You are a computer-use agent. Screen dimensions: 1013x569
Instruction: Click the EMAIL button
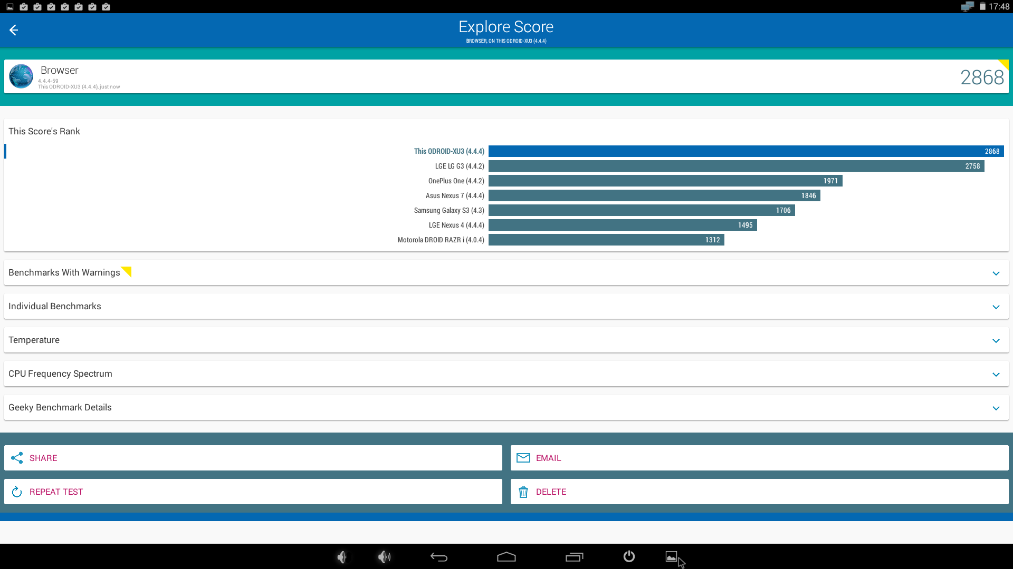[x=760, y=458]
